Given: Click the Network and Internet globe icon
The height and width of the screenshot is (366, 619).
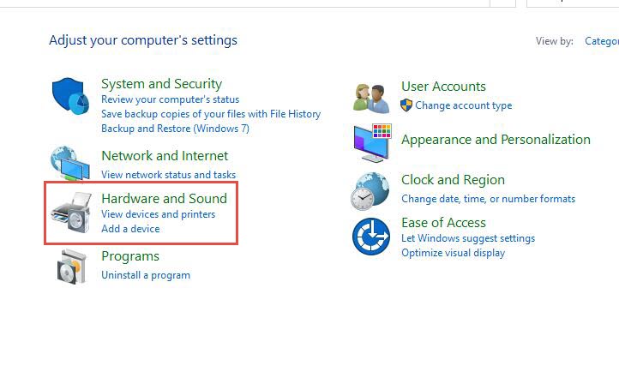Looking at the screenshot, I should [69, 164].
